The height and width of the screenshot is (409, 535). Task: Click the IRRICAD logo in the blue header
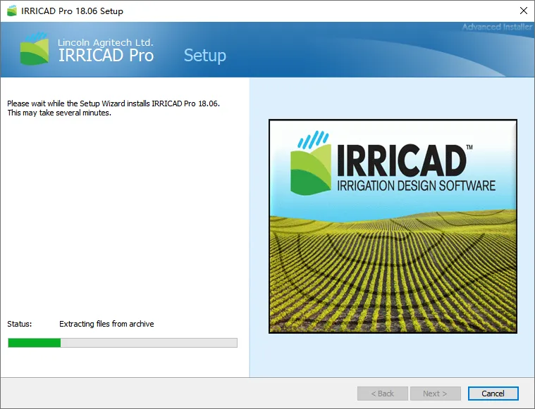(x=35, y=49)
